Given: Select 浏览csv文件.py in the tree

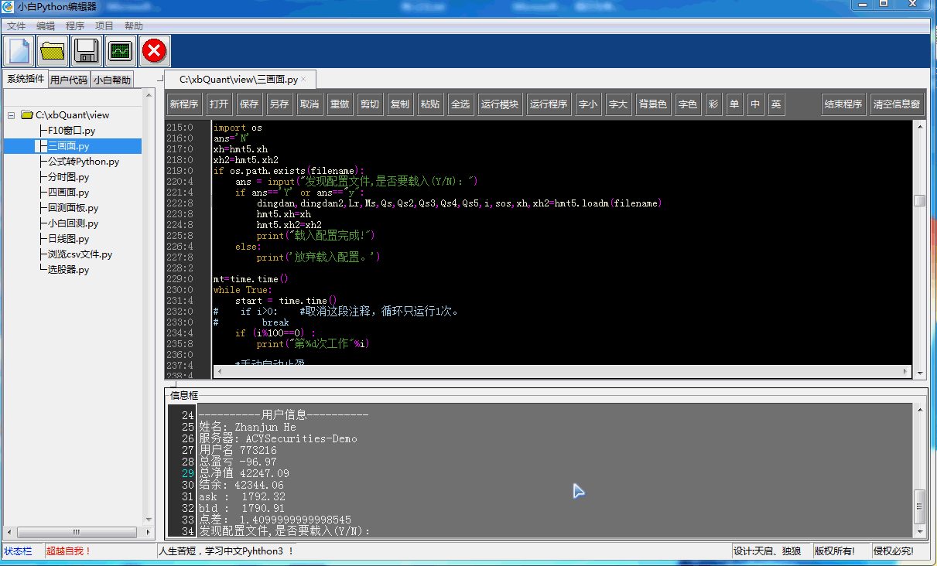Looking at the screenshot, I should [80, 254].
